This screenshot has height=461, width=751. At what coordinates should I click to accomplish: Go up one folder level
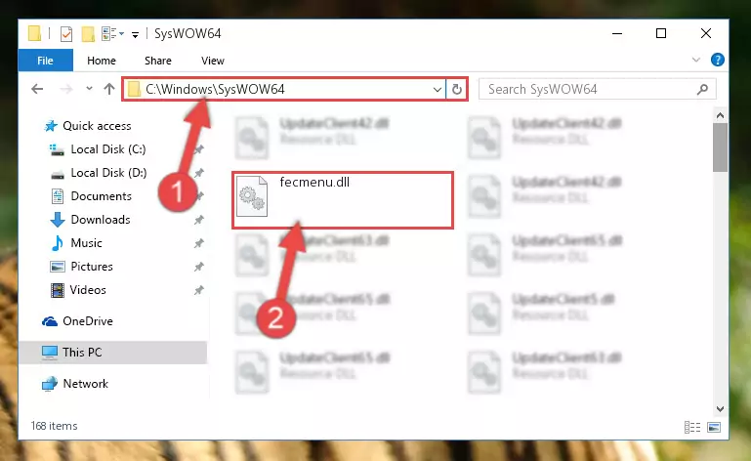click(x=109, y=89)
